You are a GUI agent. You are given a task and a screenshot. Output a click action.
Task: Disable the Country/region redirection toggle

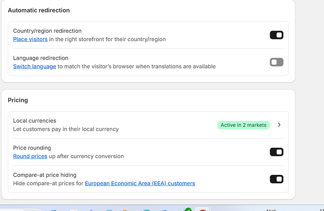[x=276, y=35]
